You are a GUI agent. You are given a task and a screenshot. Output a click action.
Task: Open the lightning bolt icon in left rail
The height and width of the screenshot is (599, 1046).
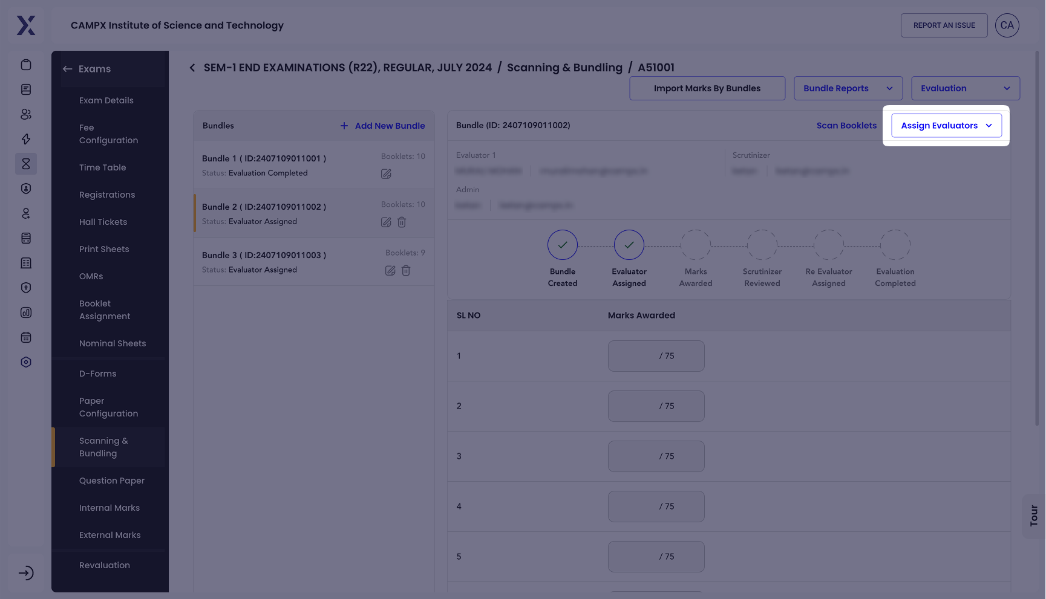(26, 139)
